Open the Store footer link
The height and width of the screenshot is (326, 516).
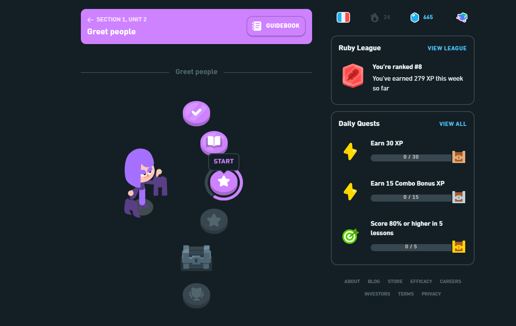395,282
